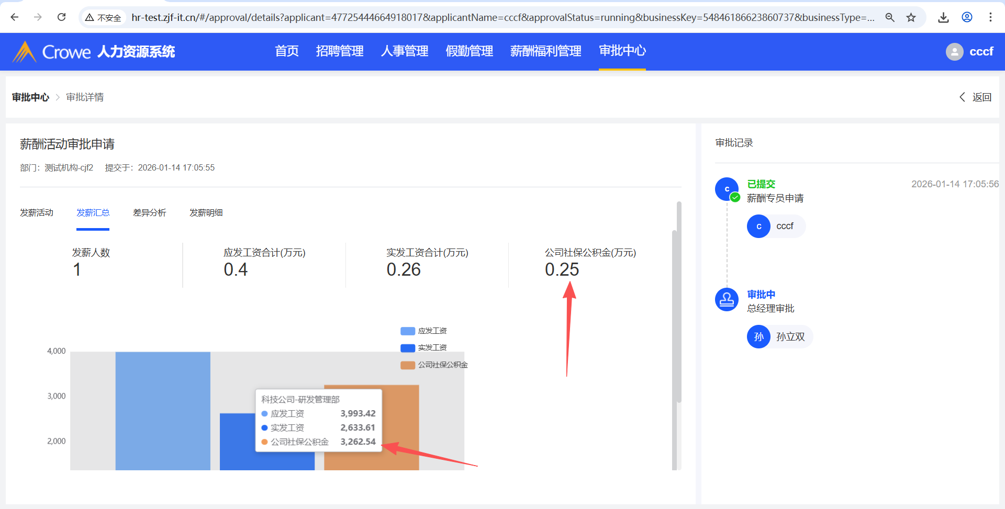Viewport: 1005px width, 509px height.
Task: Open Chrome three-dot menu
Action: 990,17
